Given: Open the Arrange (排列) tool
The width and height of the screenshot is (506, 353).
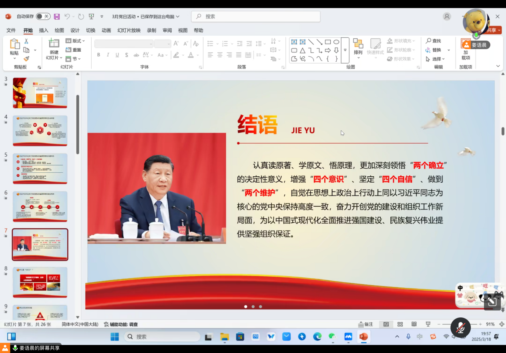Looking at the screenshot, I should pyautogui.click(x=358, y=47).
